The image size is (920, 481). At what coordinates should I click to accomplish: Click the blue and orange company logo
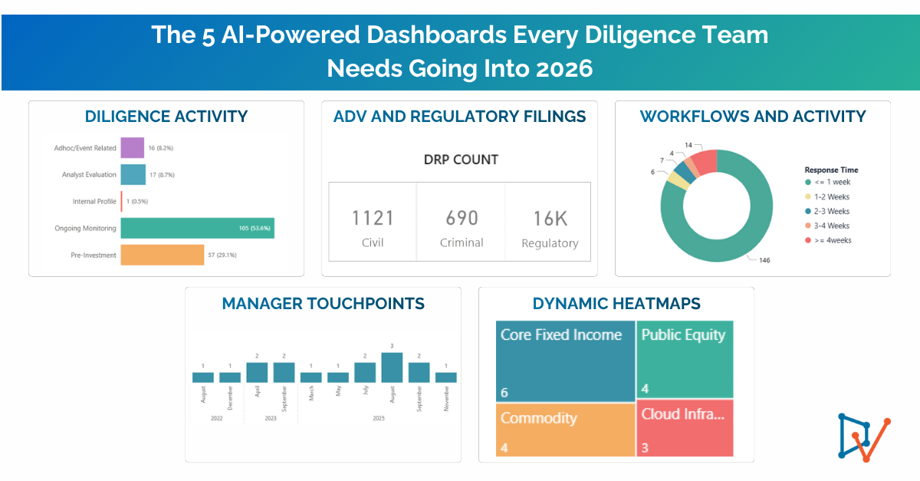[x=864, y=437]
